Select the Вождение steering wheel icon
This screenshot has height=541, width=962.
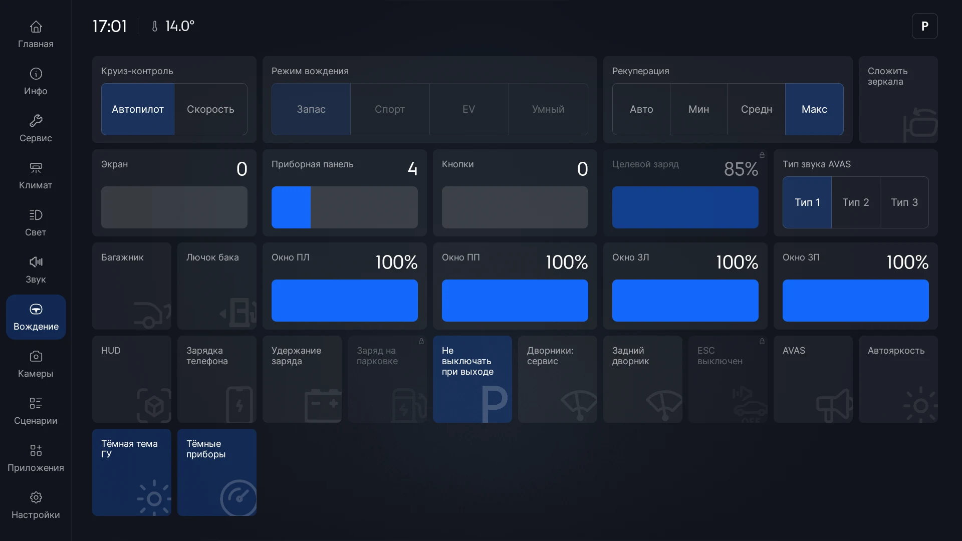36,309
